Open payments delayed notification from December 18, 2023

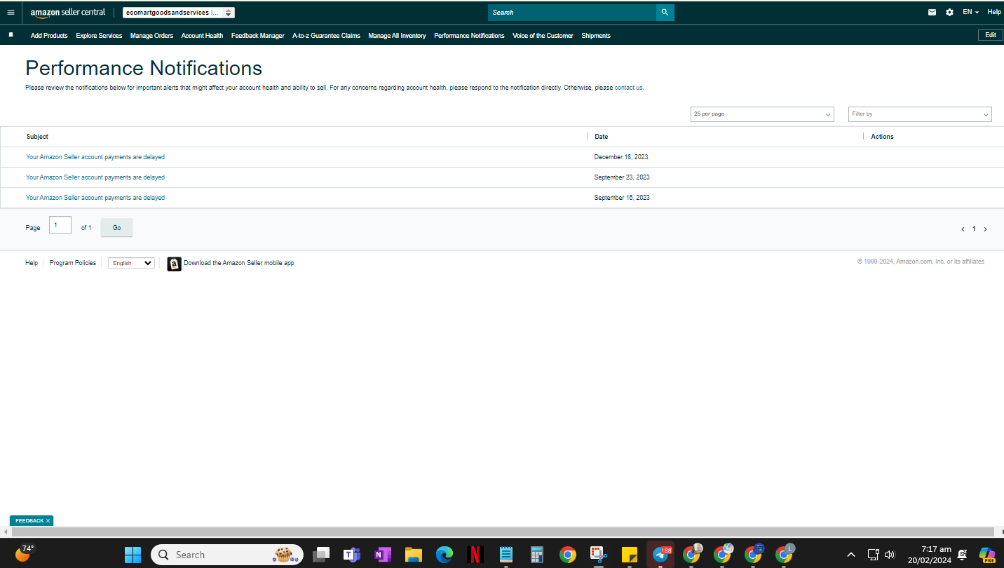(95, 157)
